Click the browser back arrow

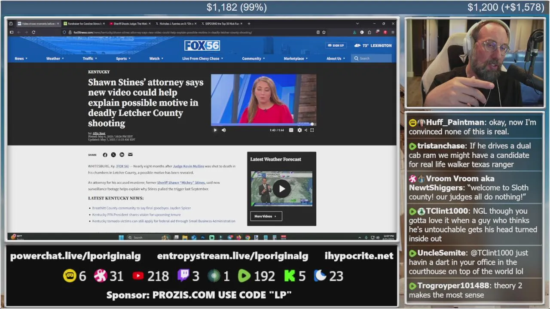point(19,32)
